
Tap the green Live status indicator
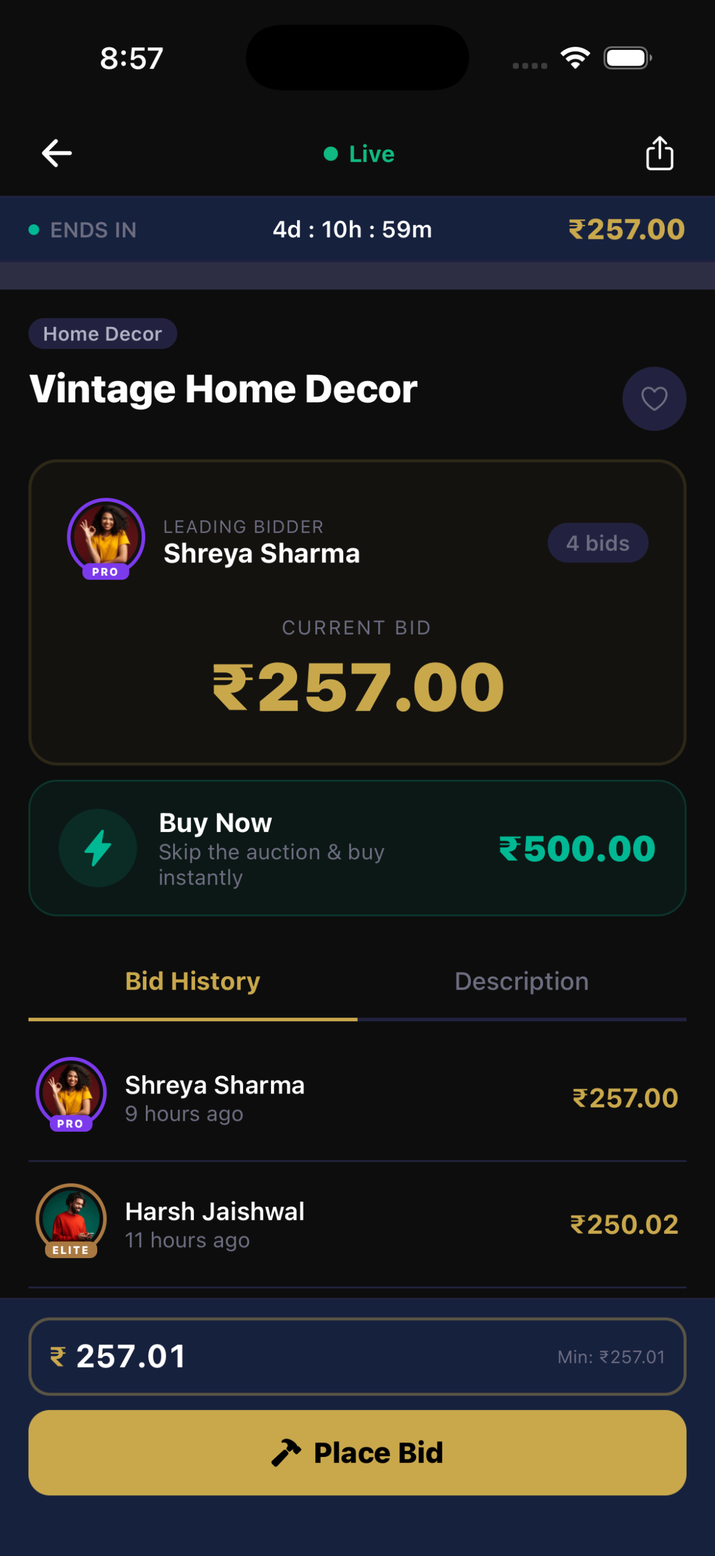click(358, 154)
